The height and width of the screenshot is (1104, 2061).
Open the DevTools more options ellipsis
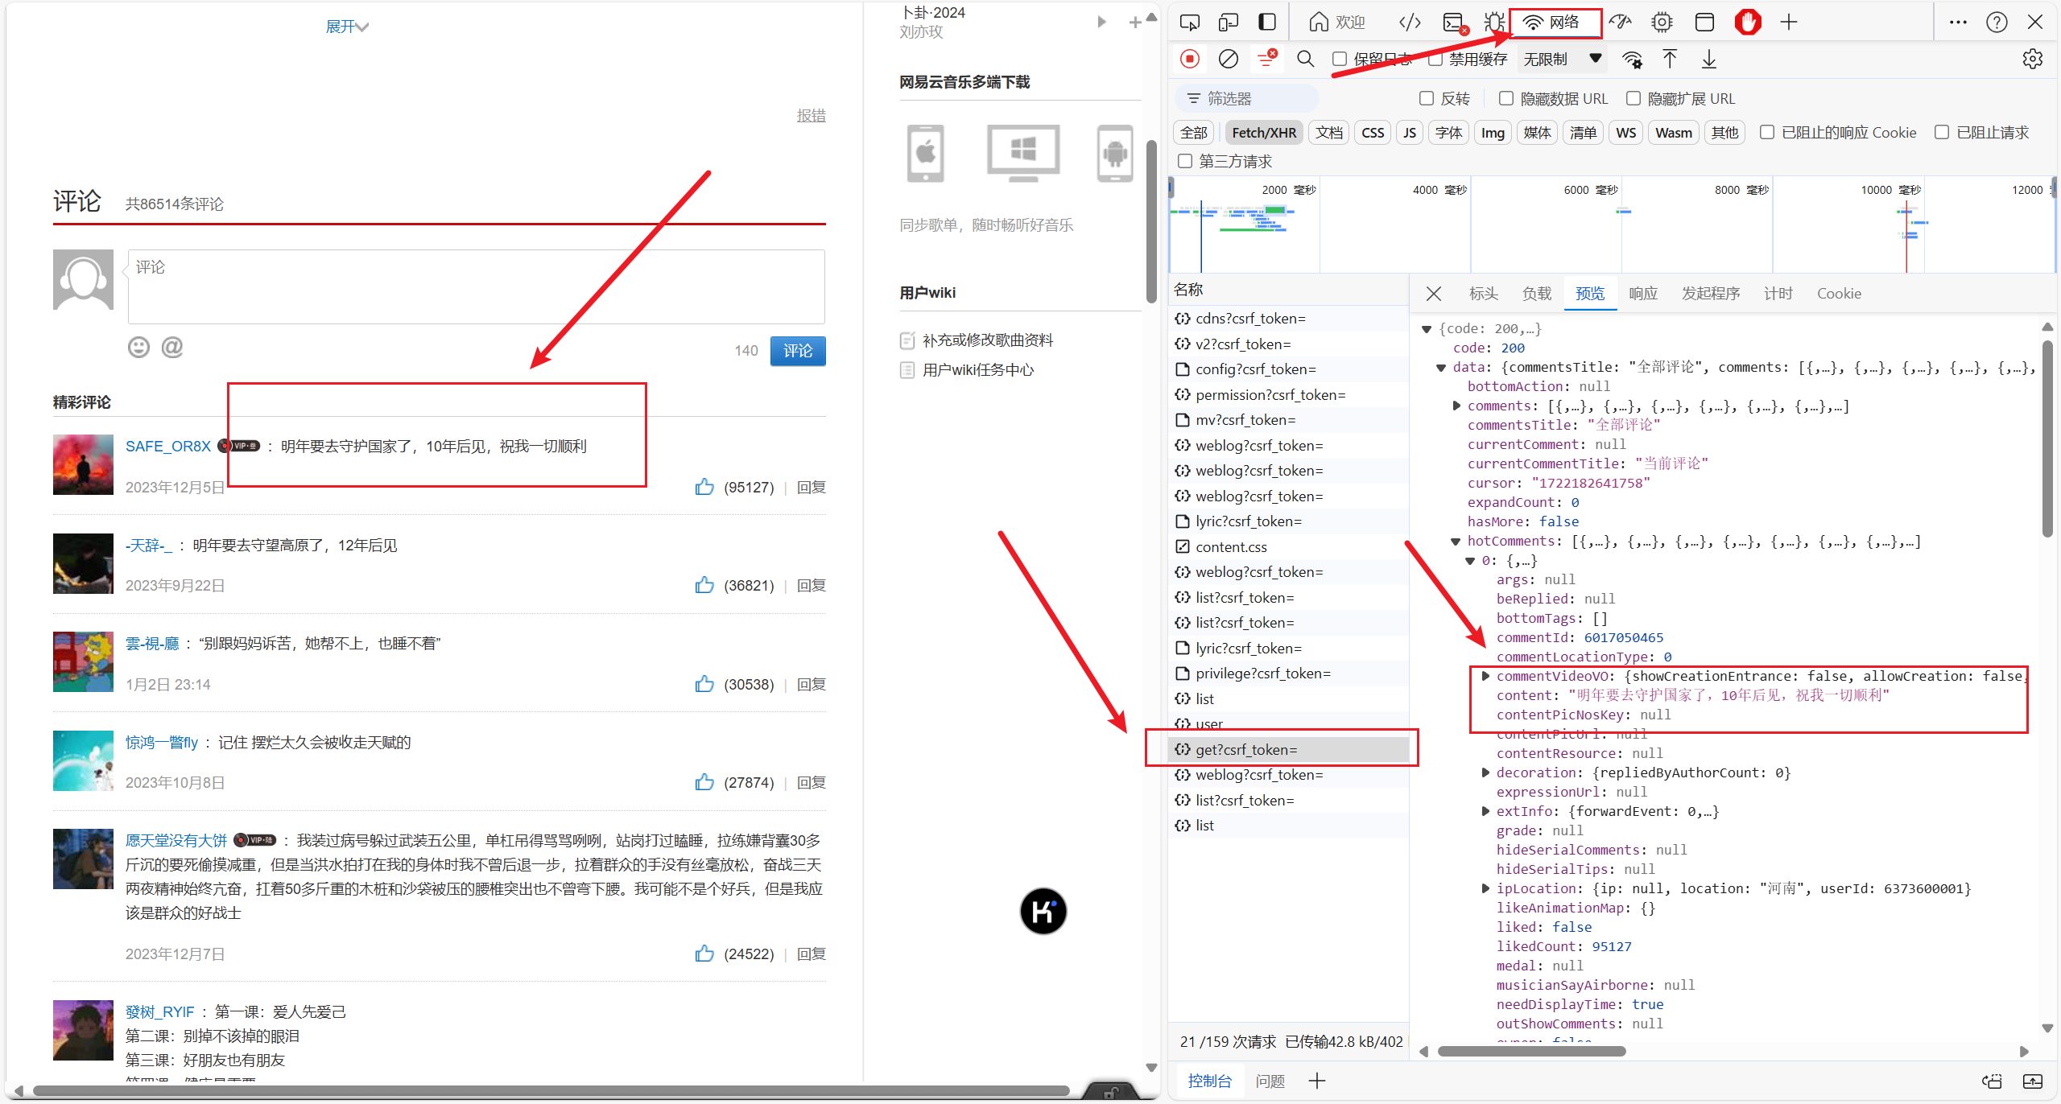1958,23
